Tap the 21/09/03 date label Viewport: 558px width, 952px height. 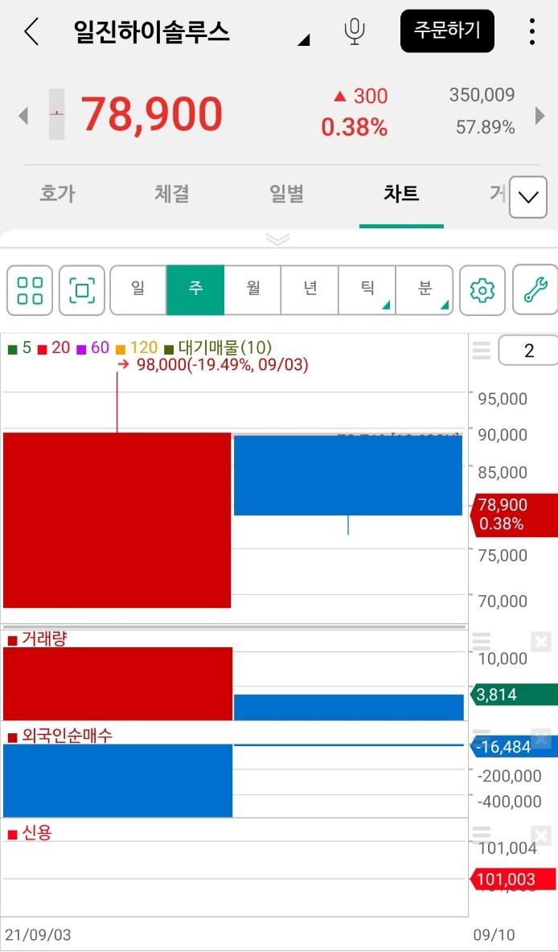pyautogui.click(x=38, y=934)
